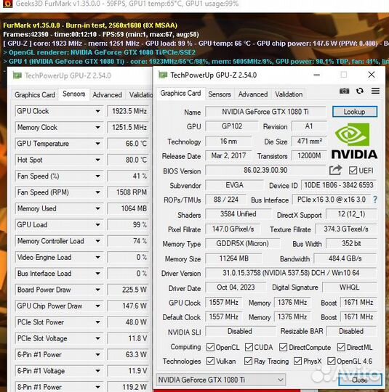The height and width of the screenshot is (392, 389).
Task: Switch to Sensors tab in front GPU-Z window
Action: 220,94
